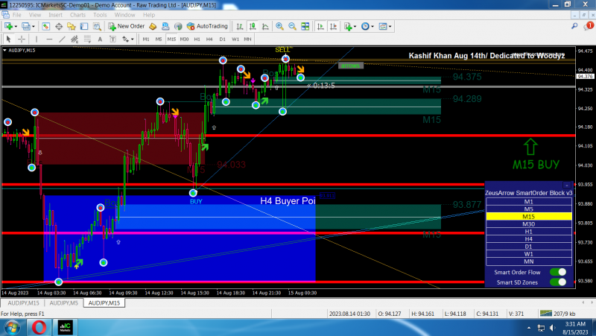This screenshot has height=336, width=596.
Task: Select the horizontal line tool
Action: tap(49, 39)
